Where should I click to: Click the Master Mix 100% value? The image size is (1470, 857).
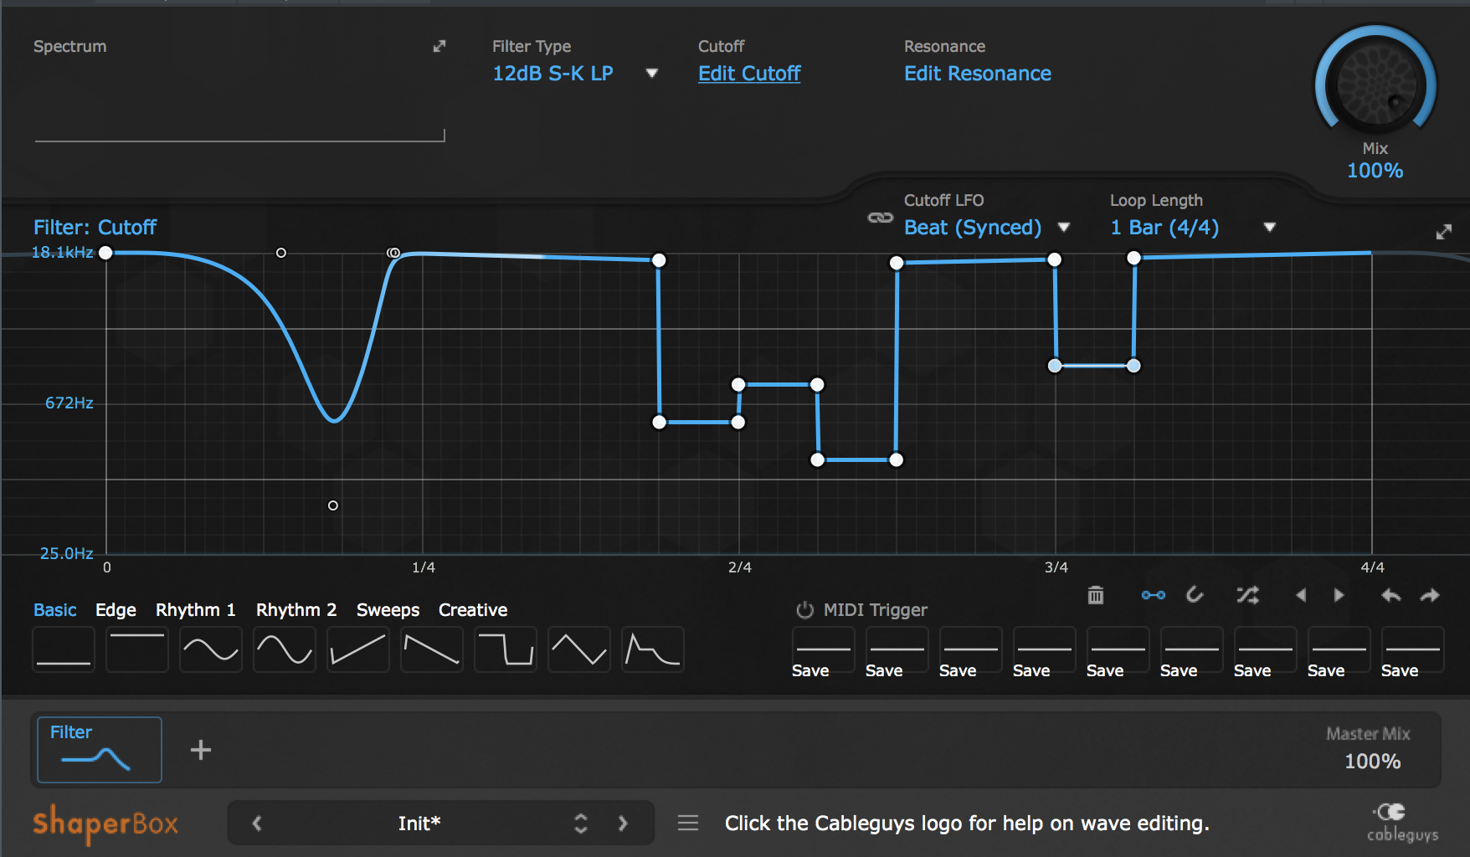(1372, 762)
